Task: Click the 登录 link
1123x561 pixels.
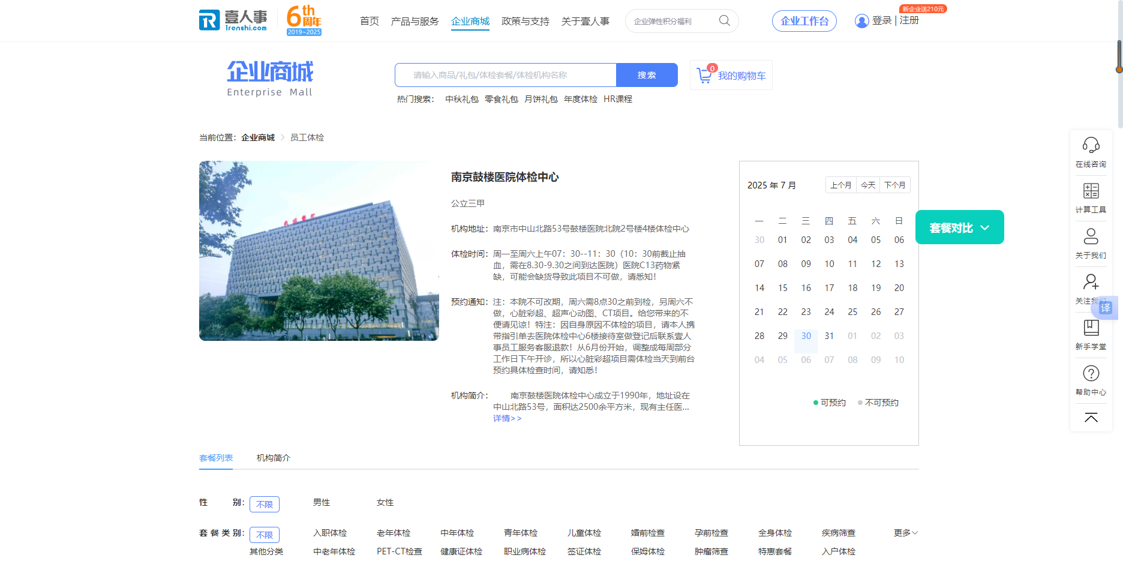Action: [x=882, y=20]
